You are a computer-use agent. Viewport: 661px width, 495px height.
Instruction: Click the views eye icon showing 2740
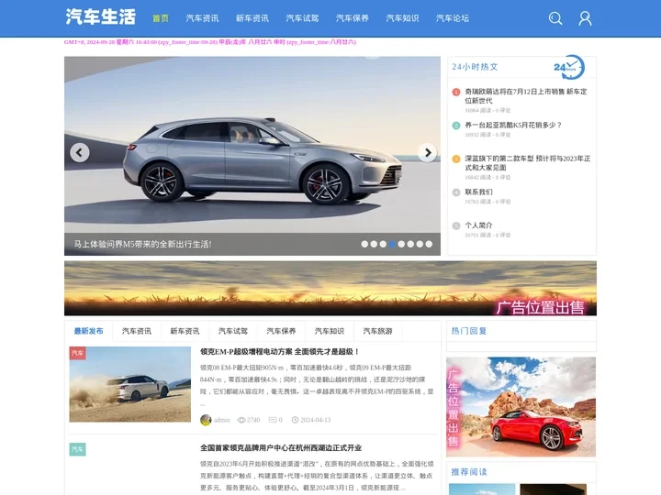click(241, 420)
